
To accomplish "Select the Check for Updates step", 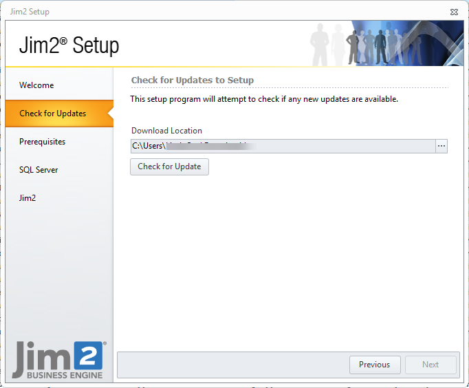I will (59, 114).
